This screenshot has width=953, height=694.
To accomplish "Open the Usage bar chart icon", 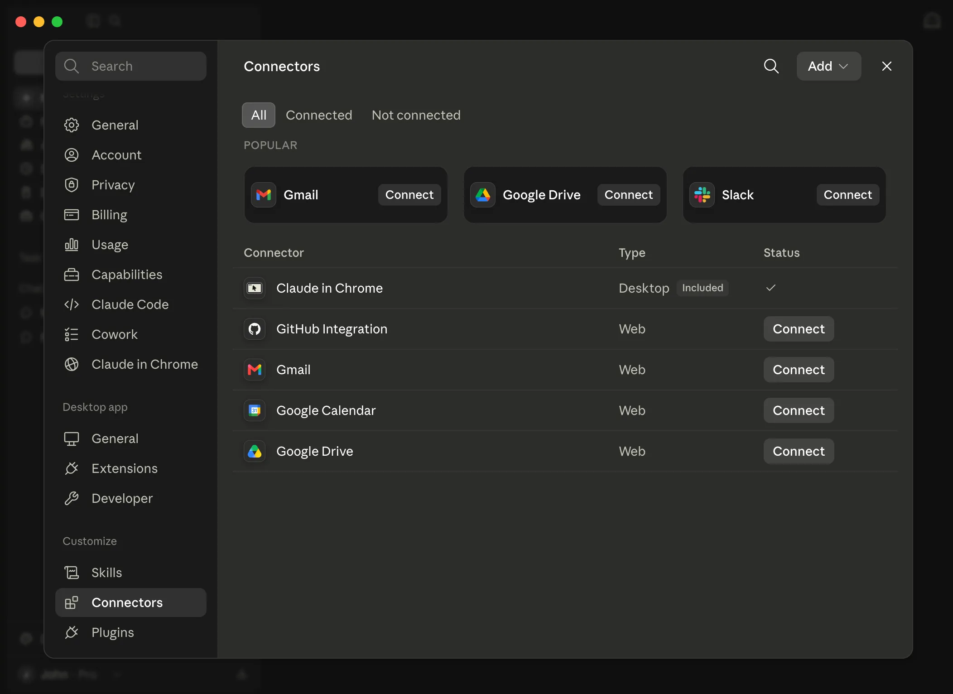I will (72, 245).
